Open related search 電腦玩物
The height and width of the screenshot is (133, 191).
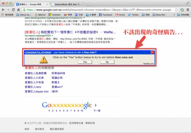(57, 78)
